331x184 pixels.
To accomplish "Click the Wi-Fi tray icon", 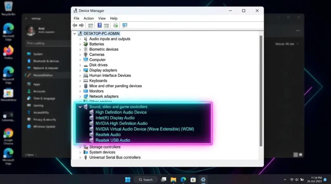I will pos(292,179).
